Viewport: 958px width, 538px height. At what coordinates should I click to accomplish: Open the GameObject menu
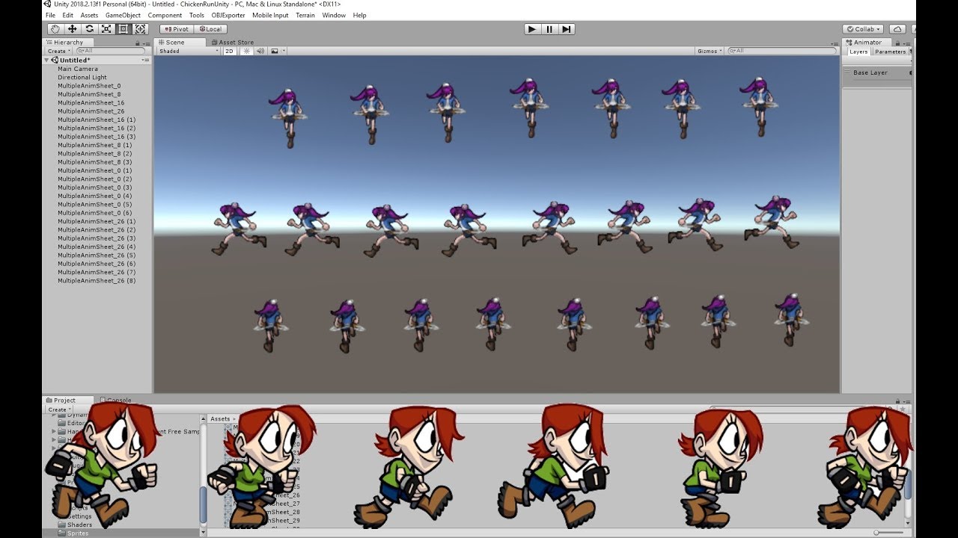click(123, 15)
